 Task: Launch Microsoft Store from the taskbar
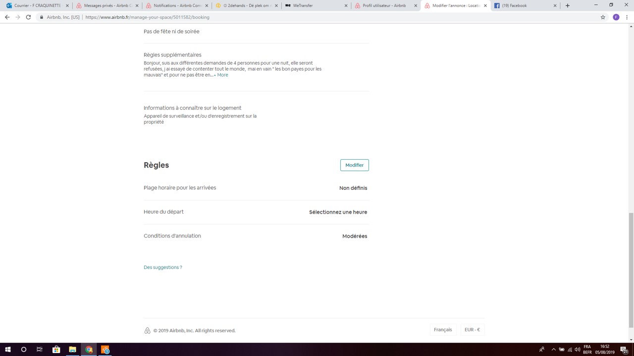[x=56, y=350]
